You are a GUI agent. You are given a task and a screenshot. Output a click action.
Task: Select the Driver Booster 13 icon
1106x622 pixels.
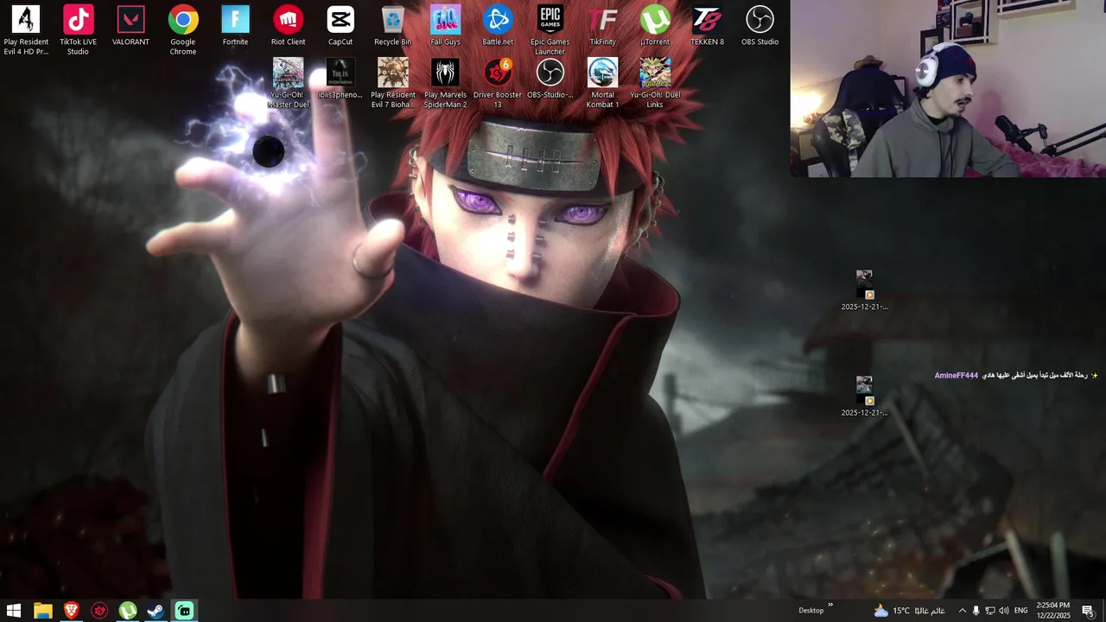point(498,84)
